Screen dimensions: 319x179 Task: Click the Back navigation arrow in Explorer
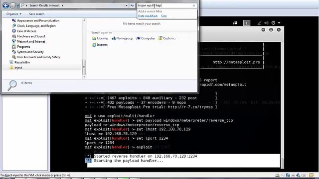coord(5,5)
